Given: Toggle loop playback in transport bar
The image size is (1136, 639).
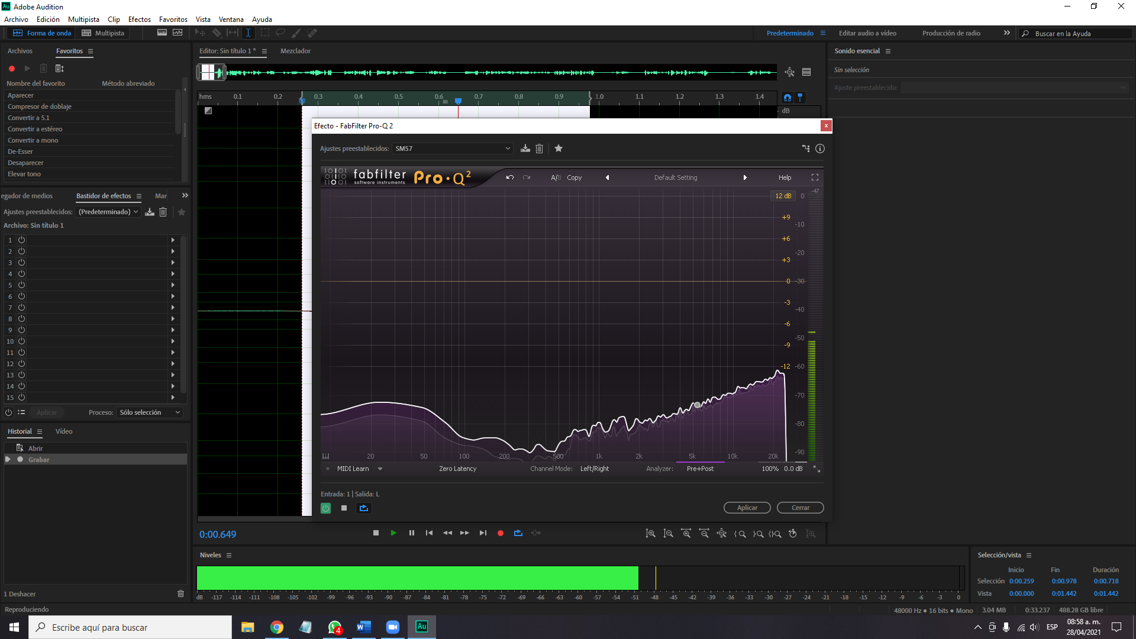Looking at the screenshot, I should [518, 533].
